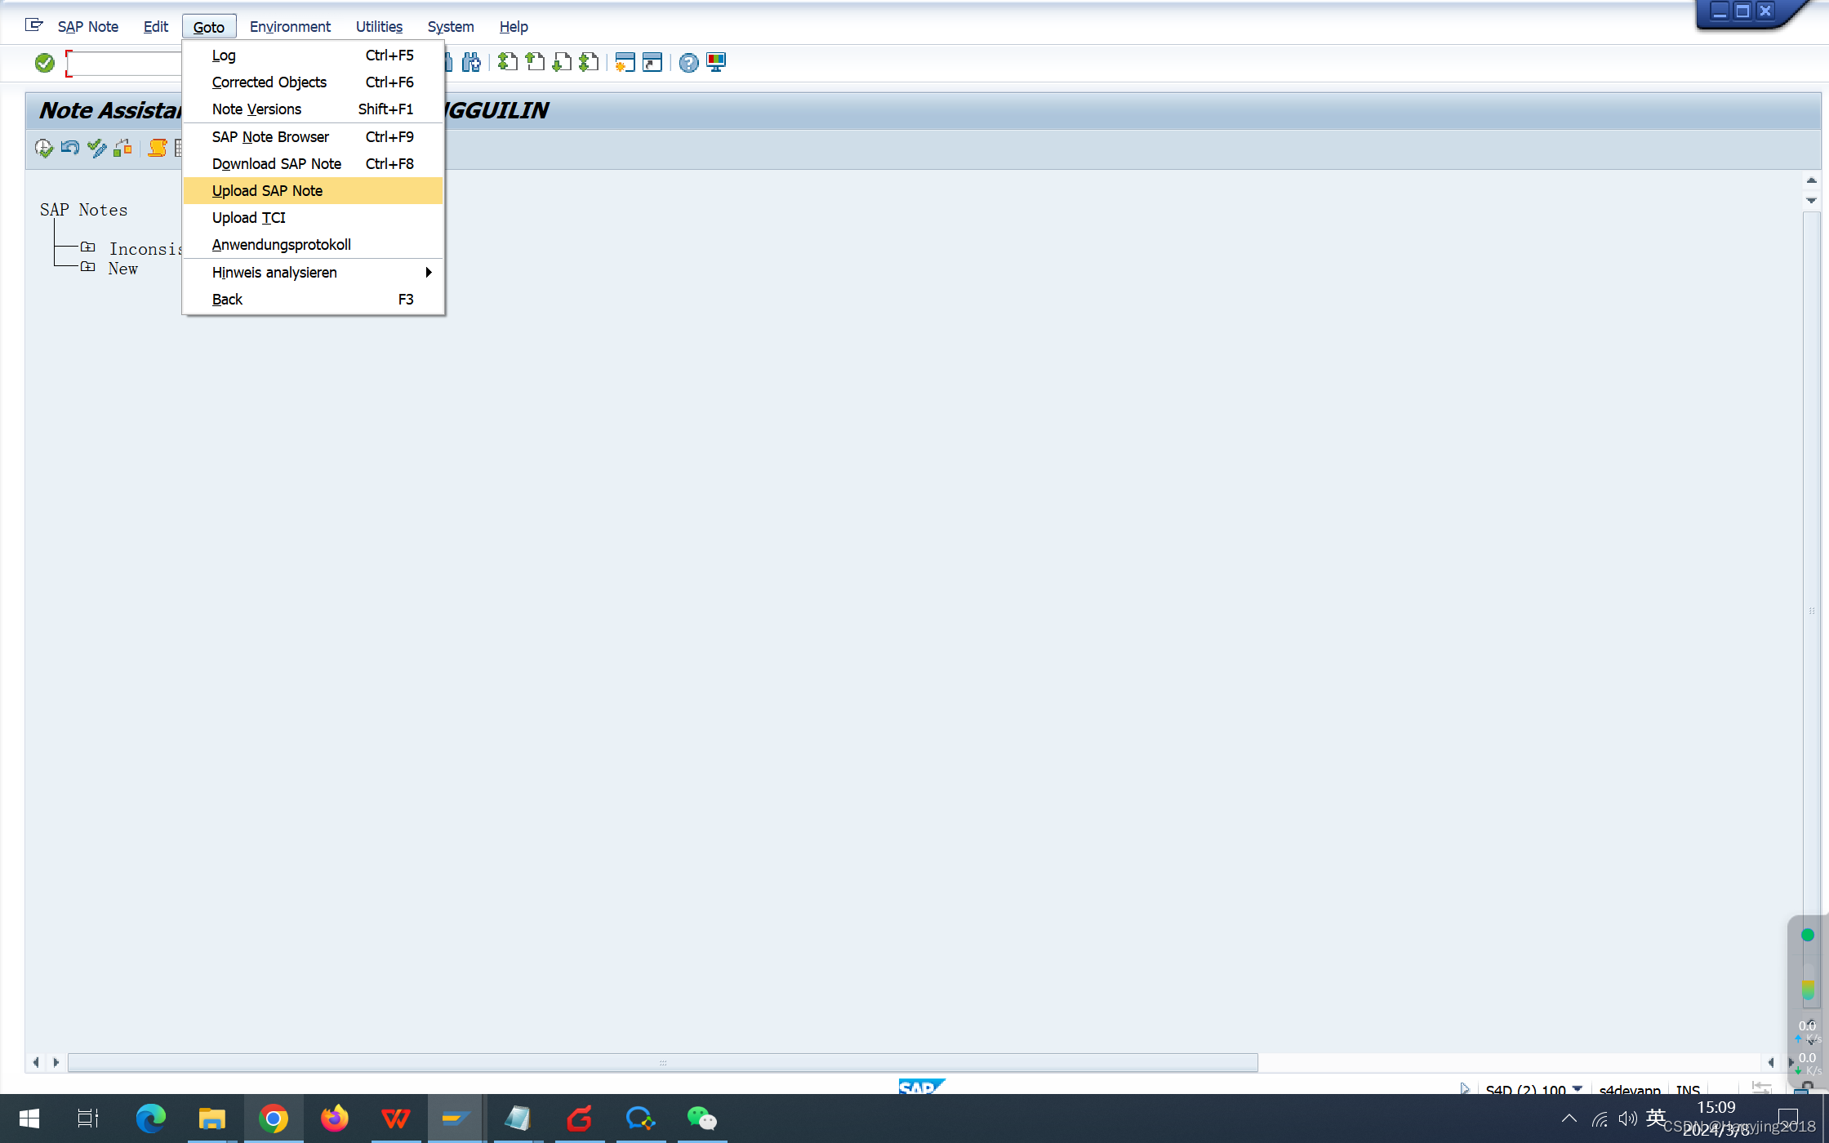Click Back navigation button

(226, 299)
